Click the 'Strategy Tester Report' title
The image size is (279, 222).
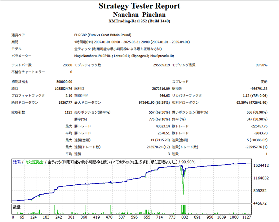point(139,6)
